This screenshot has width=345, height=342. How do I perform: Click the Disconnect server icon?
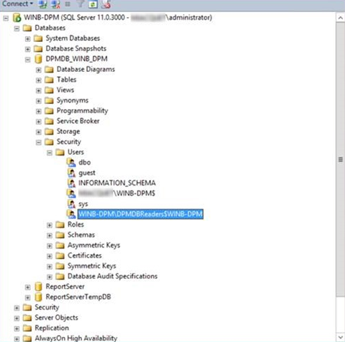56,4
